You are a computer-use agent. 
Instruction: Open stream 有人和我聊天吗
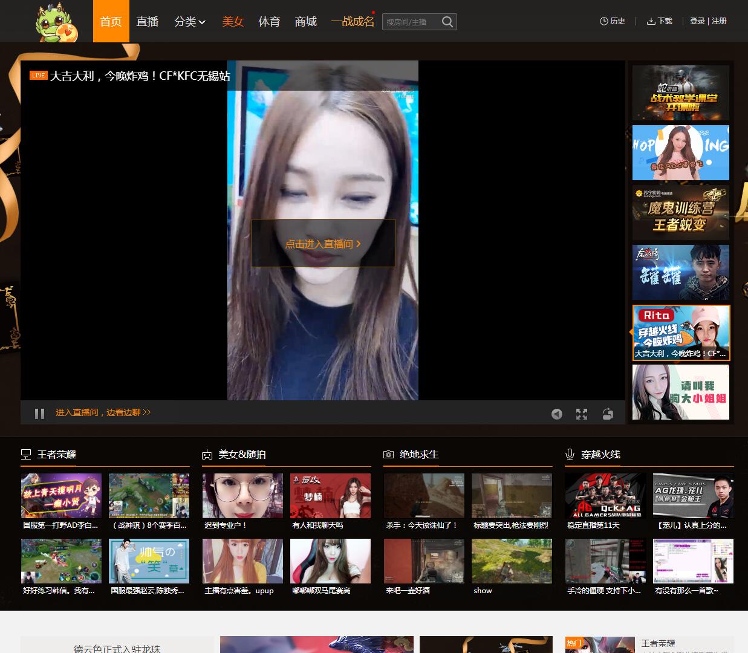[330, 502]
